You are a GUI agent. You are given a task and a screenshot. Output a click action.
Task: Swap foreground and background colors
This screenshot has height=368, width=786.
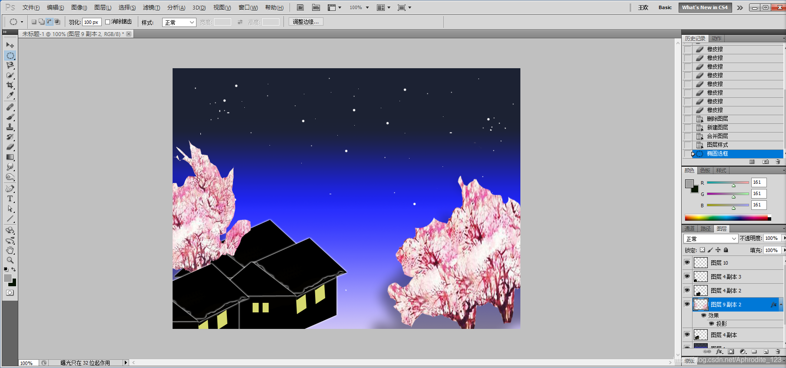coord(13,269)
